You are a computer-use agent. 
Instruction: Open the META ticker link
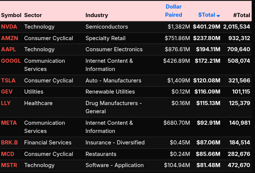point(9,123)
